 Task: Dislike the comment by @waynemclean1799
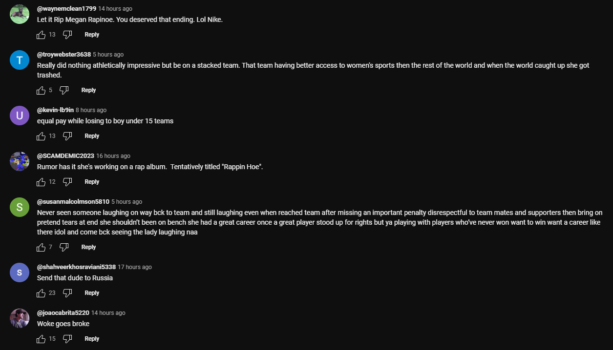(67, 35)
